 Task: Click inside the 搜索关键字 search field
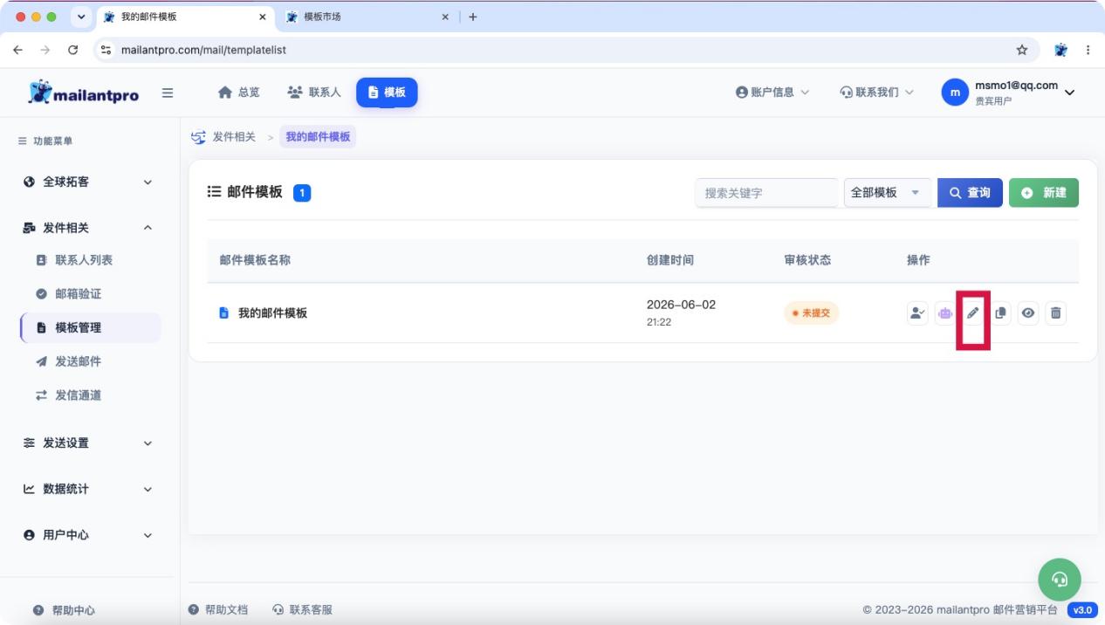pos(766,193)
